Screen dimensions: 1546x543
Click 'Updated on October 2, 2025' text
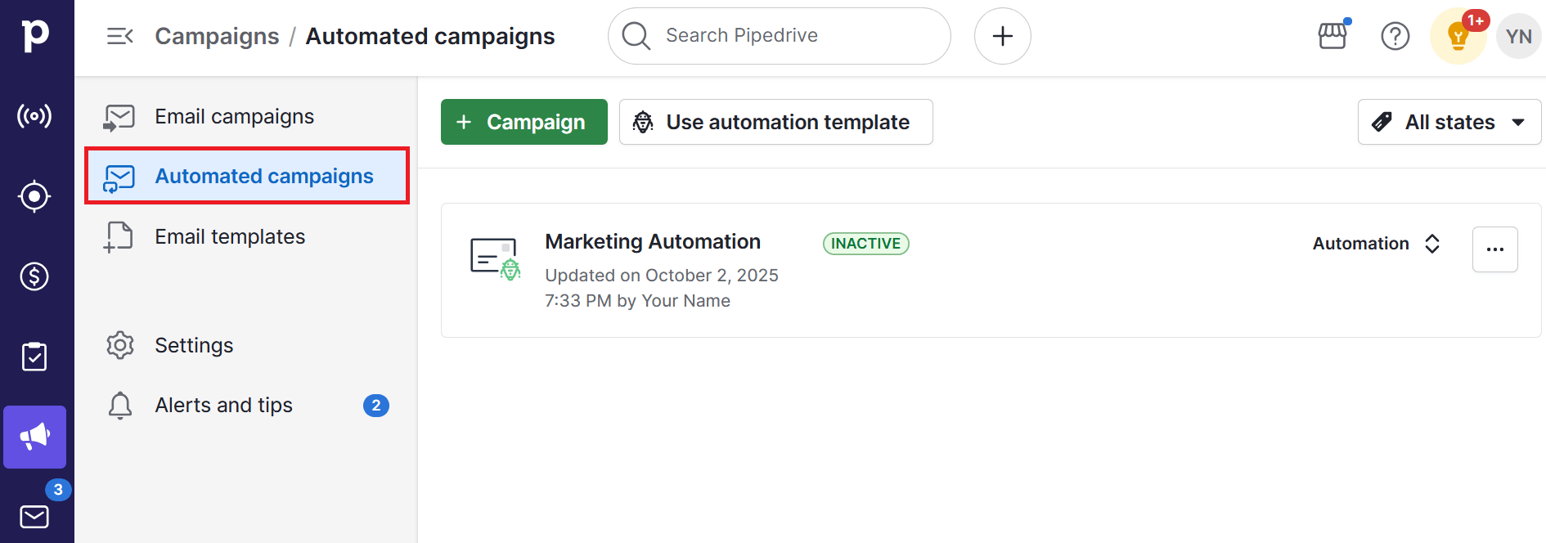662,276
